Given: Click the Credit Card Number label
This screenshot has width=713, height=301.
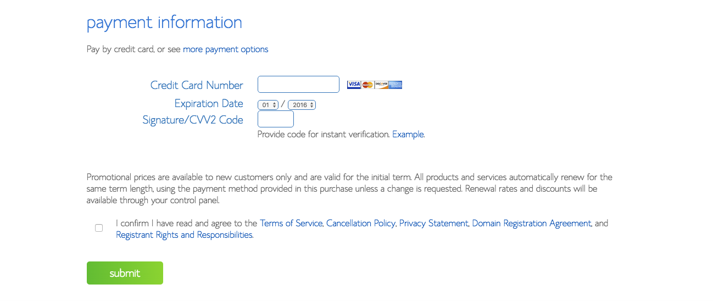Looking at the screenshot, I should tap(197, 85).
